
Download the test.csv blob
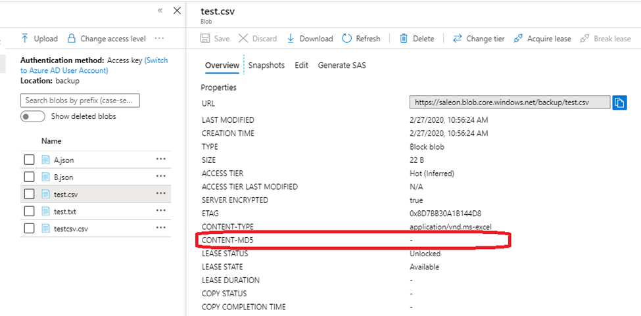pos(310,39)
